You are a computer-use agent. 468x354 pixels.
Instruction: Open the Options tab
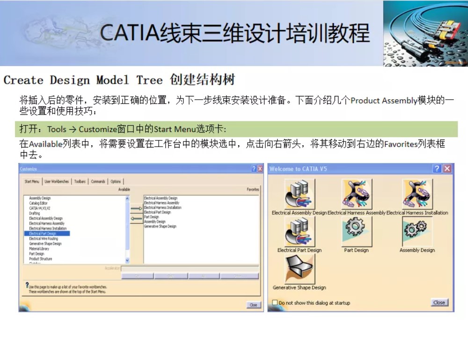[x=116, y=181]
